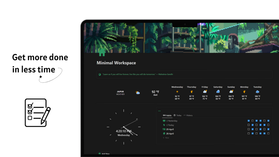Click the book icon on @Yesterday row
The height and width of the screenshot is (157, 279).
[x=164, y=121]
